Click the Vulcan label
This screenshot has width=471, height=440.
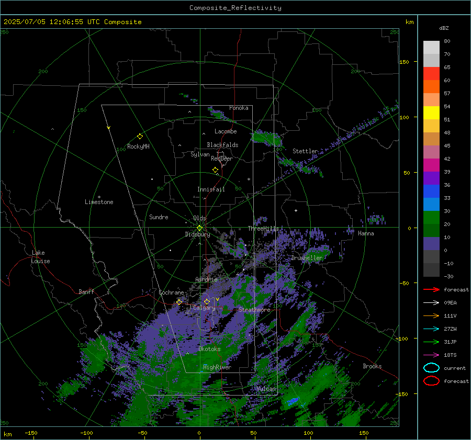(x=266, y=389)
